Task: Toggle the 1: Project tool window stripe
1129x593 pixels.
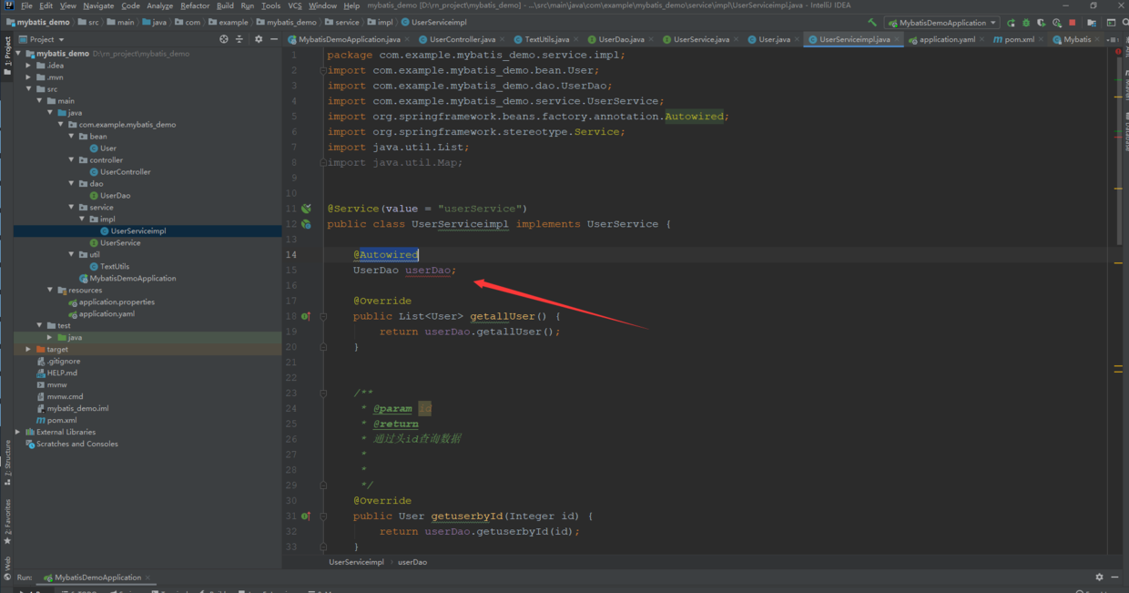Action: click(7, 55)
